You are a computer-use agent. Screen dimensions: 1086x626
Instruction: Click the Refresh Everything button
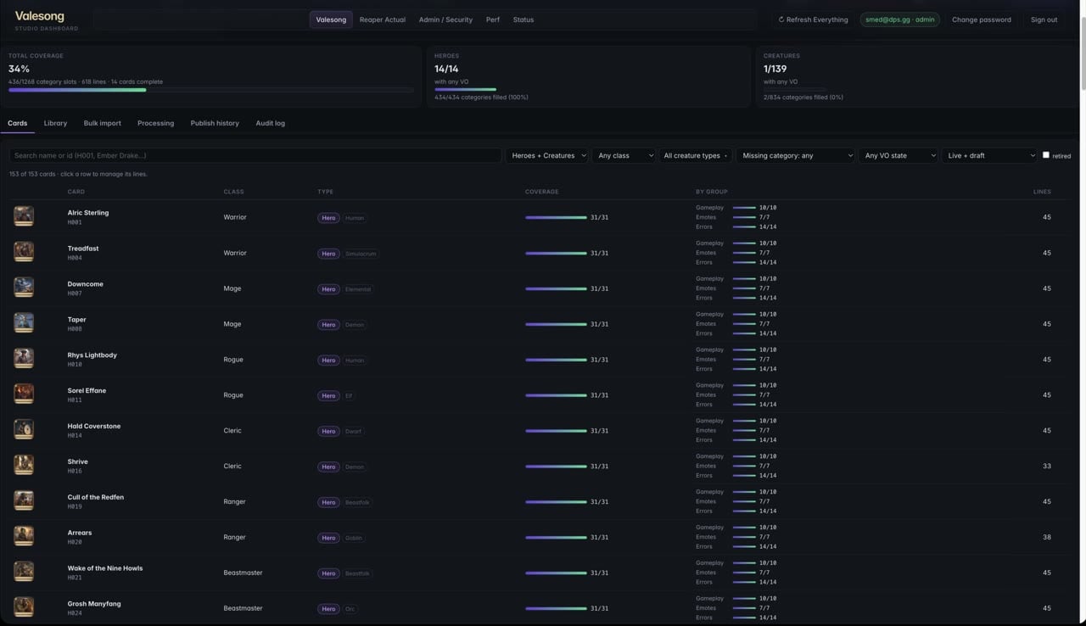coord(813,20)
